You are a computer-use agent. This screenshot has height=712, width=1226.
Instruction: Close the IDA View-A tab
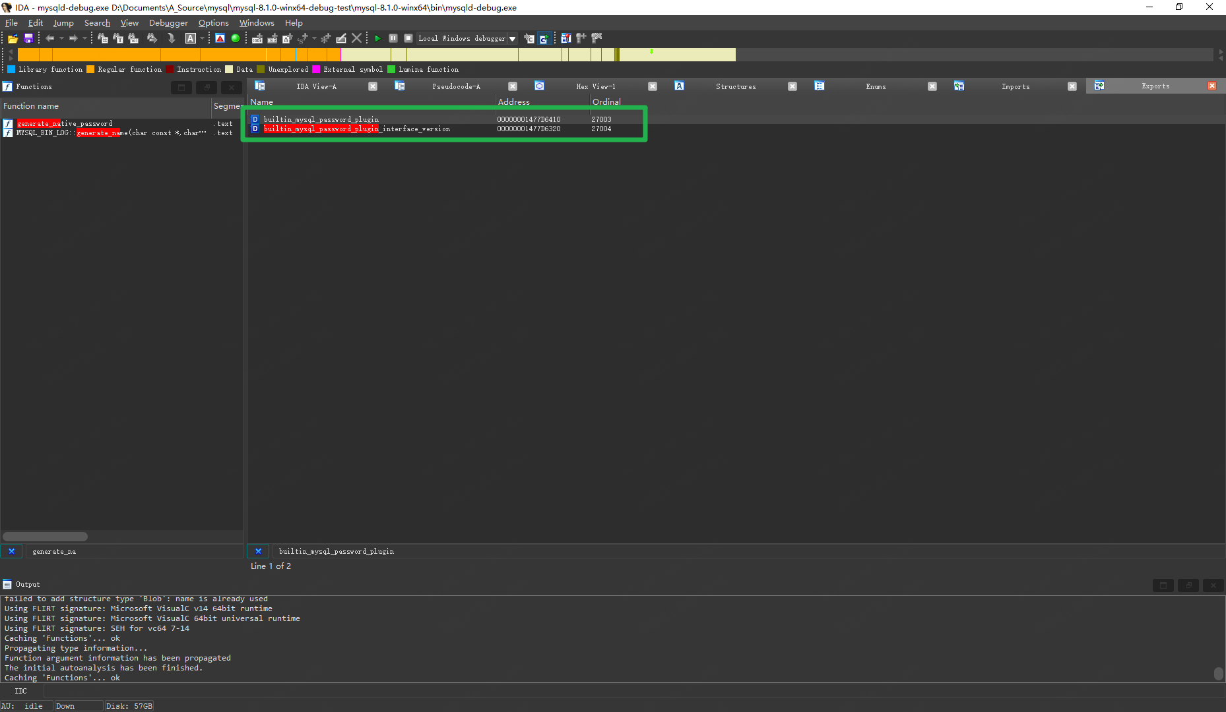pyautogui.click(x=373, y=86)
